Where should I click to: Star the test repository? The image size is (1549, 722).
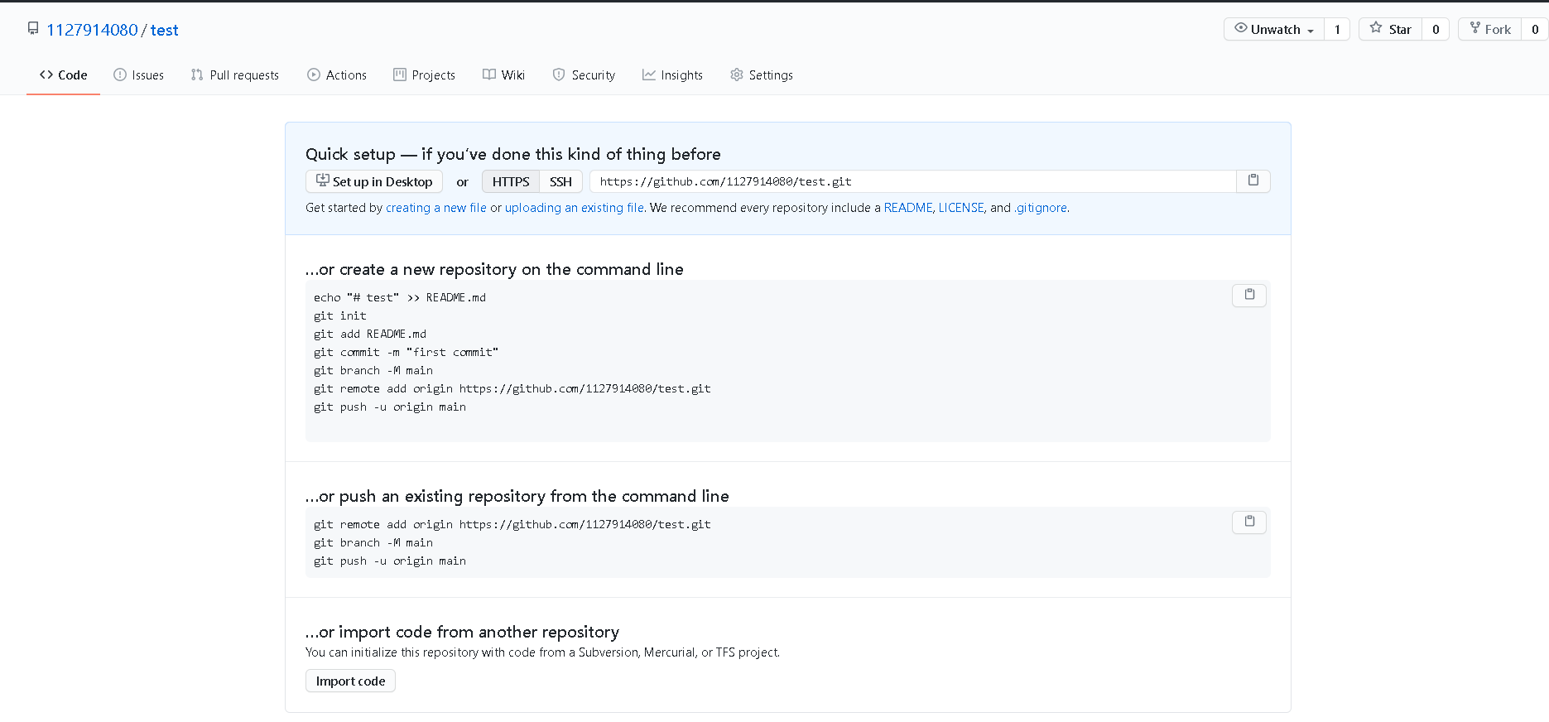[x=1391, y=29]
